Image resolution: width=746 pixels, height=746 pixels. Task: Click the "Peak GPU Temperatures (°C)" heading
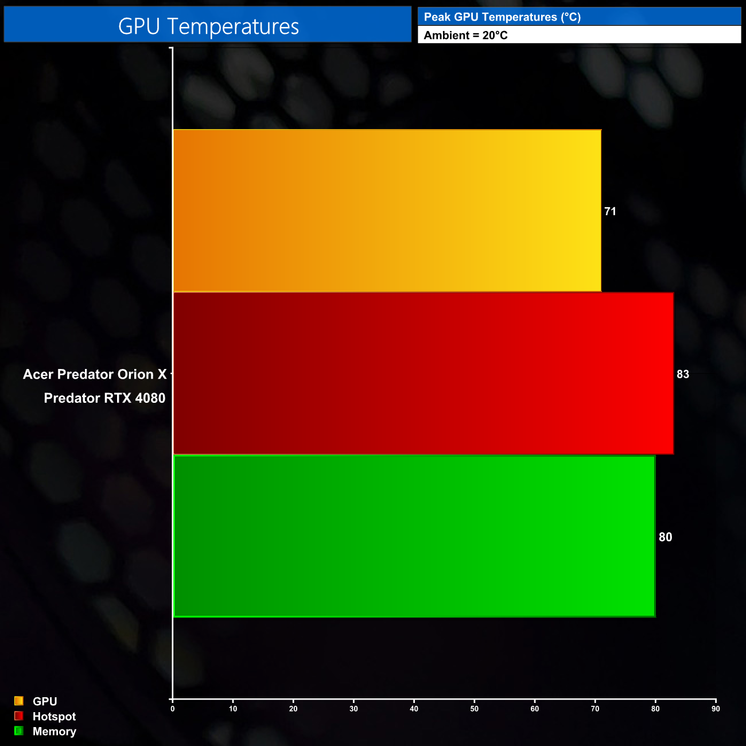coord(502,17)
